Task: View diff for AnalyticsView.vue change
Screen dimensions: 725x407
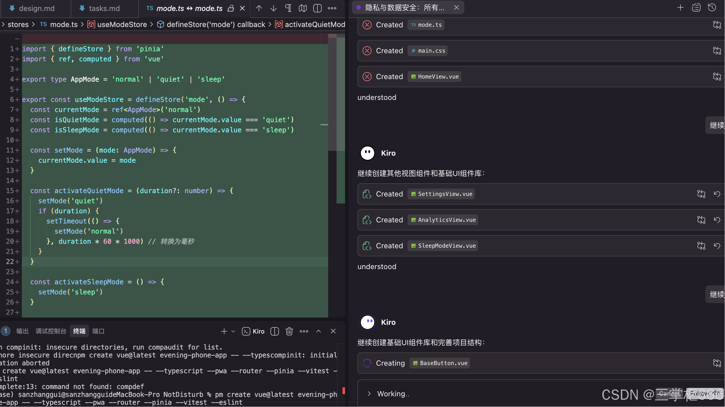Action: [x=701, y=220]
